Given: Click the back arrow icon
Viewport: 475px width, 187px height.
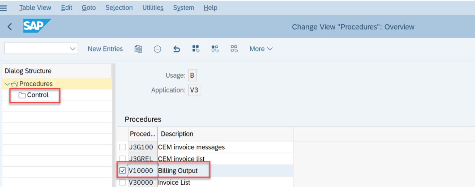Looking at the screenshot, I should (10, 27).
